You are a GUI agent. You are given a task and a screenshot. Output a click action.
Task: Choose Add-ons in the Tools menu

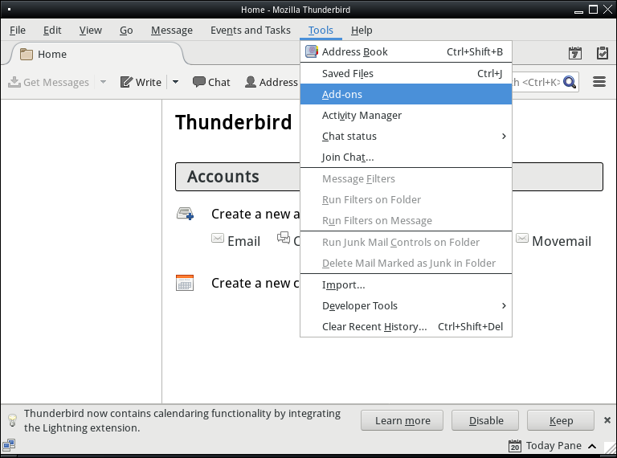pyautogui.click(x=406, y=94)
